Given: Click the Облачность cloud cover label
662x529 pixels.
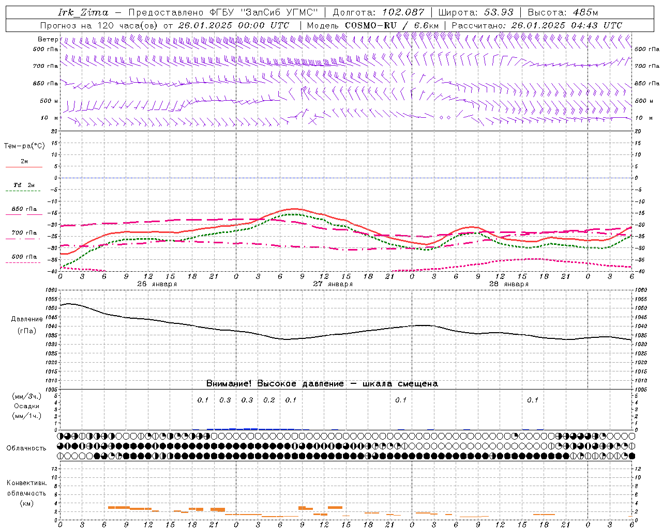Looking at the screenshot, I should (26, 448).
